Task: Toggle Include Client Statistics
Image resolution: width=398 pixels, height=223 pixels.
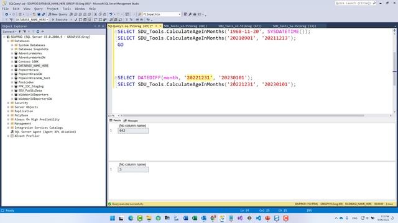Action: point(104,19)
